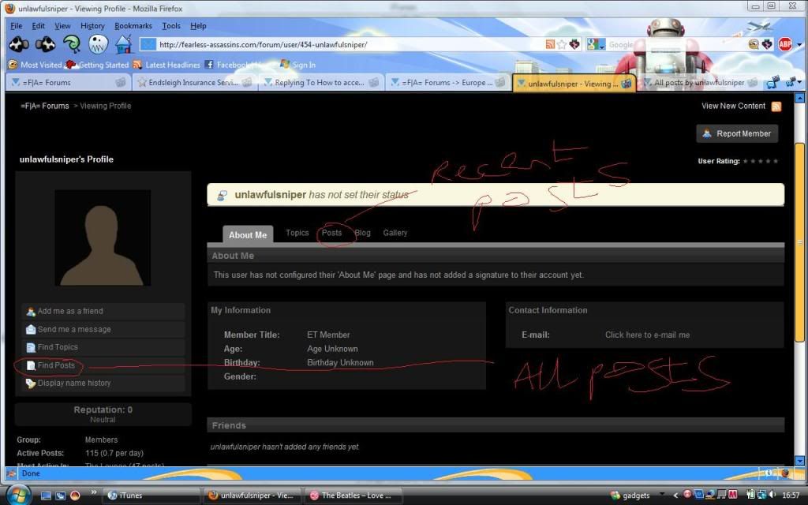The image size is (808, 505).
Task: Switch to the Endsleigh Insurance Servi... tab
Action: tap(195, 82)
